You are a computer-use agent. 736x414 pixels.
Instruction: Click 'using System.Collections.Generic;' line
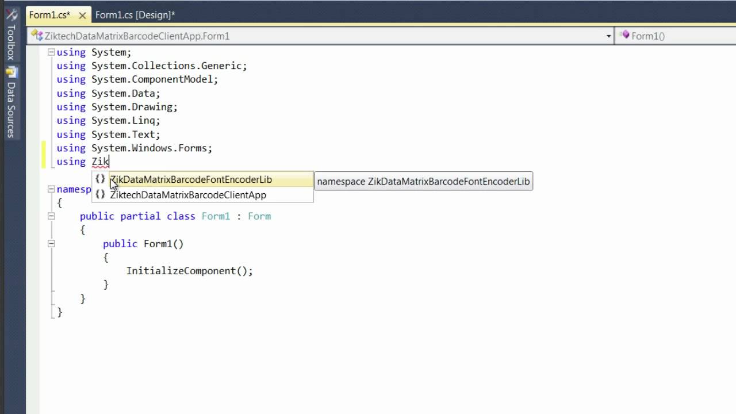152,66
